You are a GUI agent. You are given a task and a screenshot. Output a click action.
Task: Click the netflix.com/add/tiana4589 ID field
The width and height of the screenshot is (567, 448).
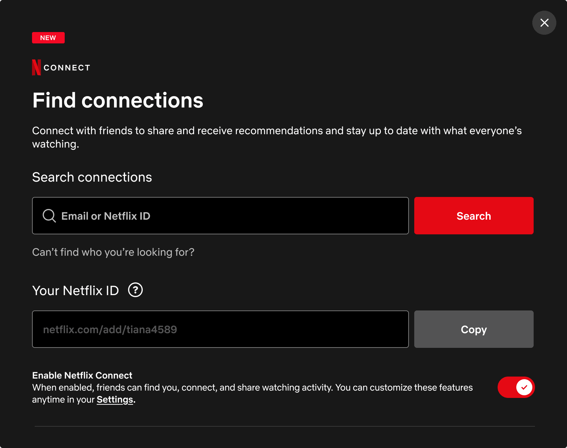point(220,329)
